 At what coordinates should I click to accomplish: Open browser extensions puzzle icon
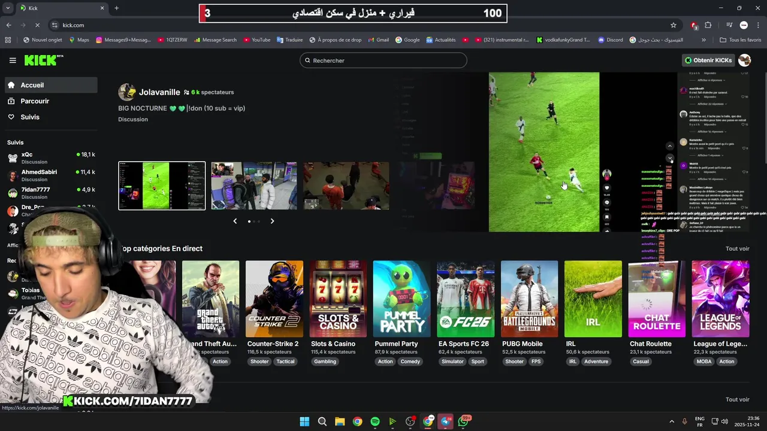pyautogui.click(x=708, y=25)
